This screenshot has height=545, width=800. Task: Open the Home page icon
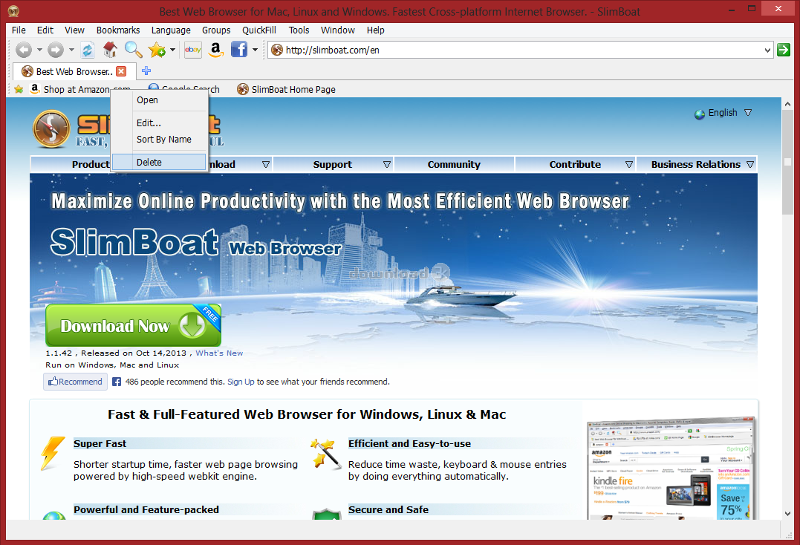click(110, 50)
